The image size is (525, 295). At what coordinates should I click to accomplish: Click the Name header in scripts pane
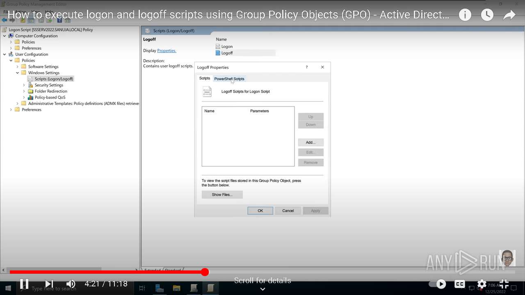pyautogui.click(x=221, y=39)
